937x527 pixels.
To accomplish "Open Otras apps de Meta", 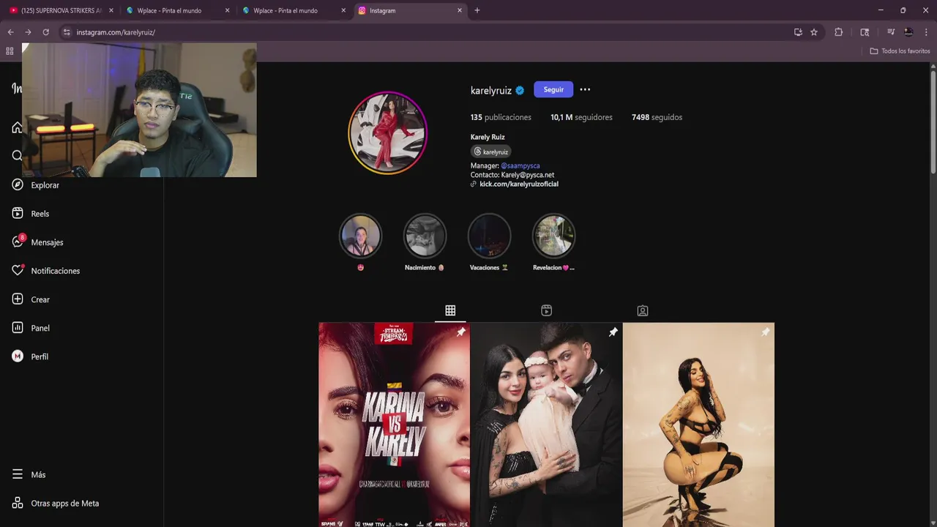I will pyautogui.click(x=55, y=504).
